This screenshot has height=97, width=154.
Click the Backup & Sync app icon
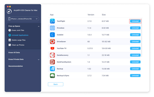point(52,76)
